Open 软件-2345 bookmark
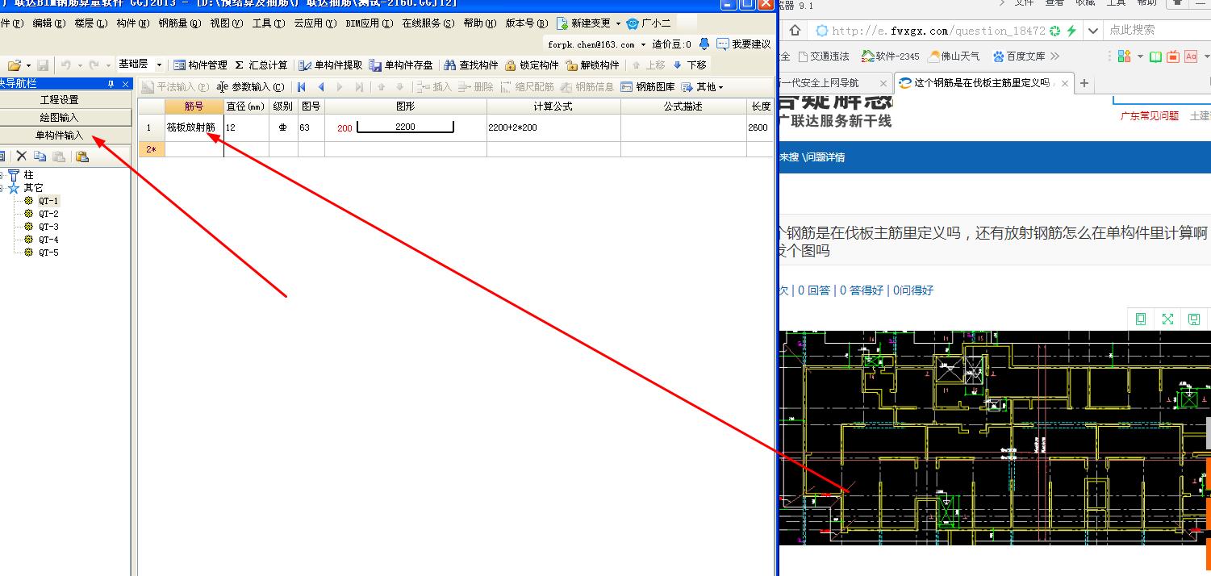The height and width of the screenshot is (576, 1211). (890, 56)
